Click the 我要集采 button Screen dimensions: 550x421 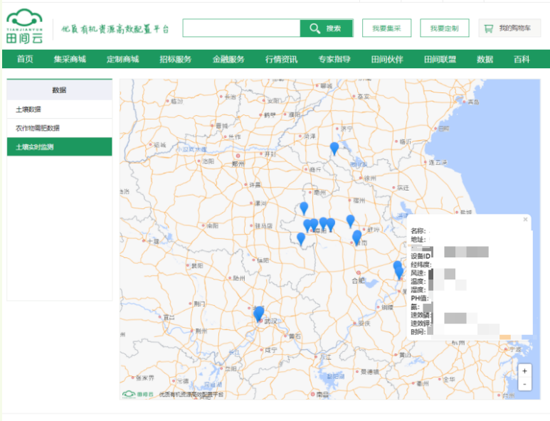[386, 28]
